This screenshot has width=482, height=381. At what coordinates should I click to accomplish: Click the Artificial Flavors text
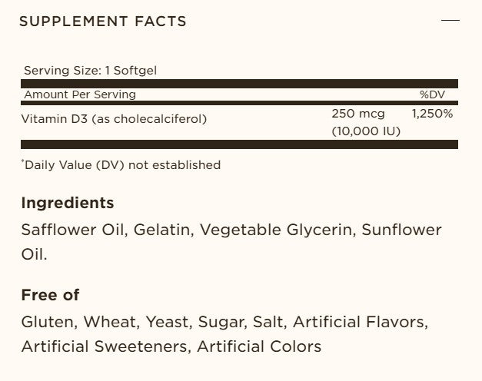pyautogui.click(x=360, y=321)
